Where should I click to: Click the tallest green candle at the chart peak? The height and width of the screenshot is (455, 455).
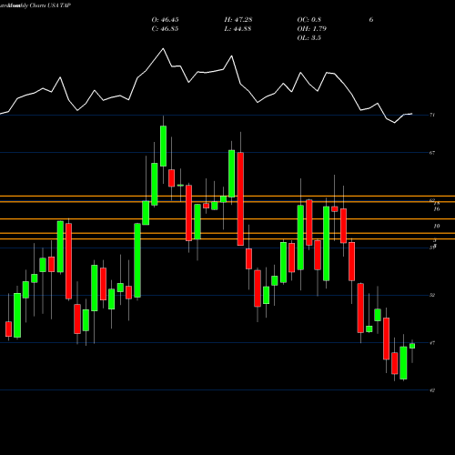[163, 146]
